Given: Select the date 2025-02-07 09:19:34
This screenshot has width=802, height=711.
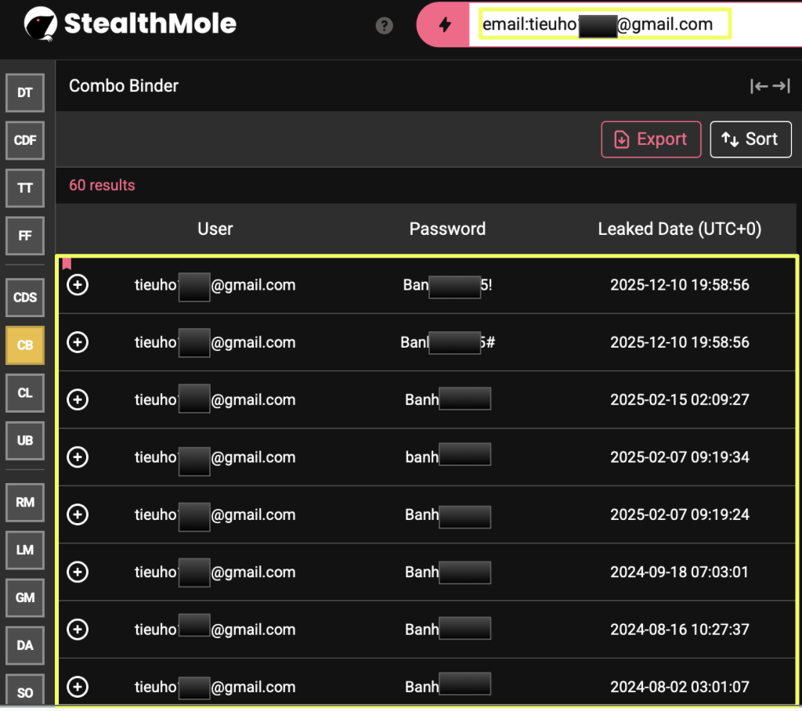Looking at the screenshot, I should click(x=679, y=457).
